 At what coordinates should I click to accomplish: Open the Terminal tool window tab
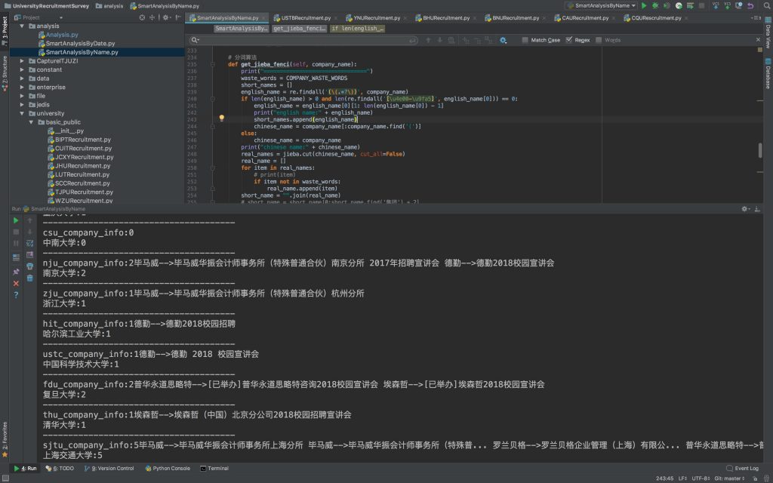tap(214, 468)
